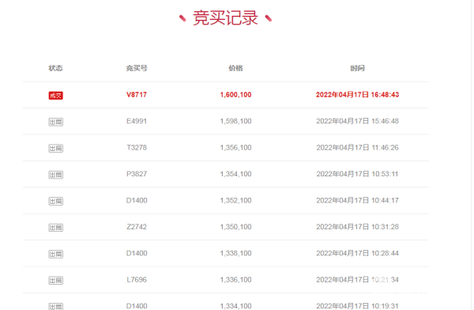Click the timestamp 2022年04月17日 16:48:43
The width and height of the screenshot is (474, 310).
pyautogui.click(x=357, y=95)
